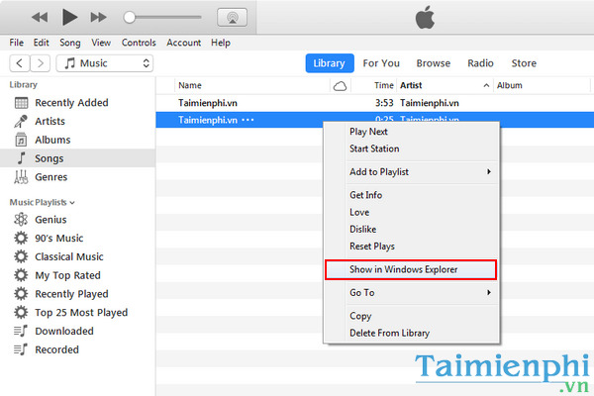The height and width of the screenshot is (396, 594).
Task: Open the My Top Rated playlist
Action: 77,275
